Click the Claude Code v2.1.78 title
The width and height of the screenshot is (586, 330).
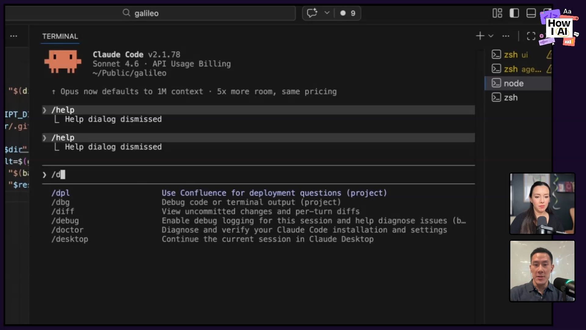[136, 54]
